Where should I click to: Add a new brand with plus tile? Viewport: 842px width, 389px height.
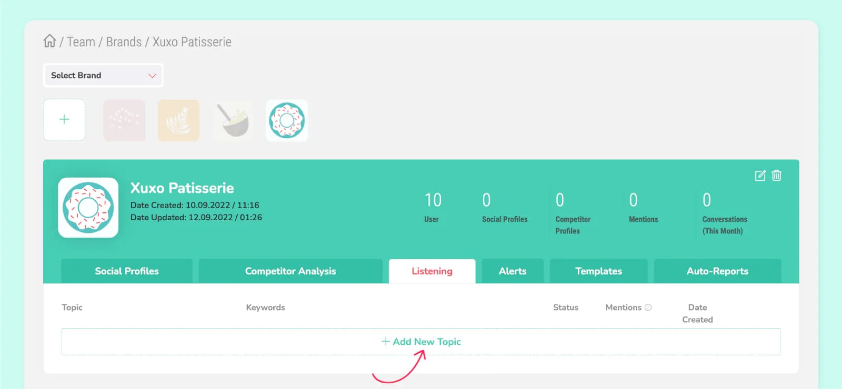click(64, 120)
